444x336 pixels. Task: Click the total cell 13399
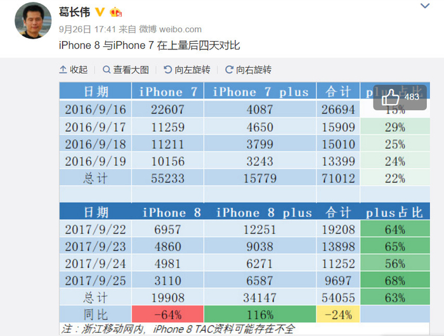(338, 161)
